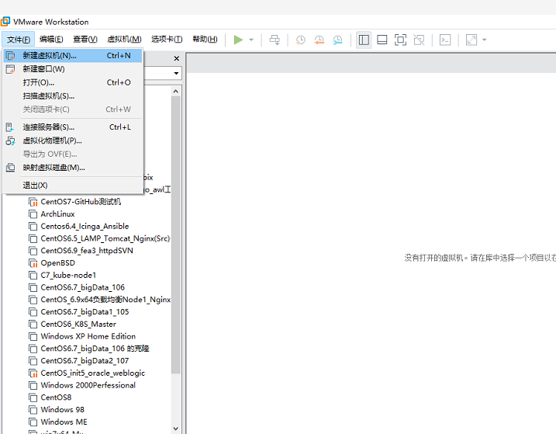This screenshot has width=556, height=434.
Task: Open the snapshot manager icon
Action: coord(337,40)
